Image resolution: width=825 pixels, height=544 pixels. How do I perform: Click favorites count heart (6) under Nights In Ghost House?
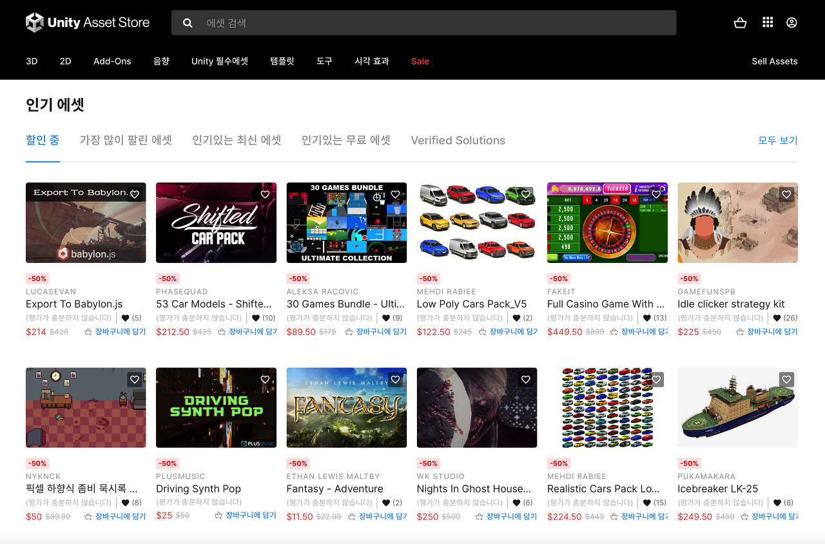(x=516, y=503)
